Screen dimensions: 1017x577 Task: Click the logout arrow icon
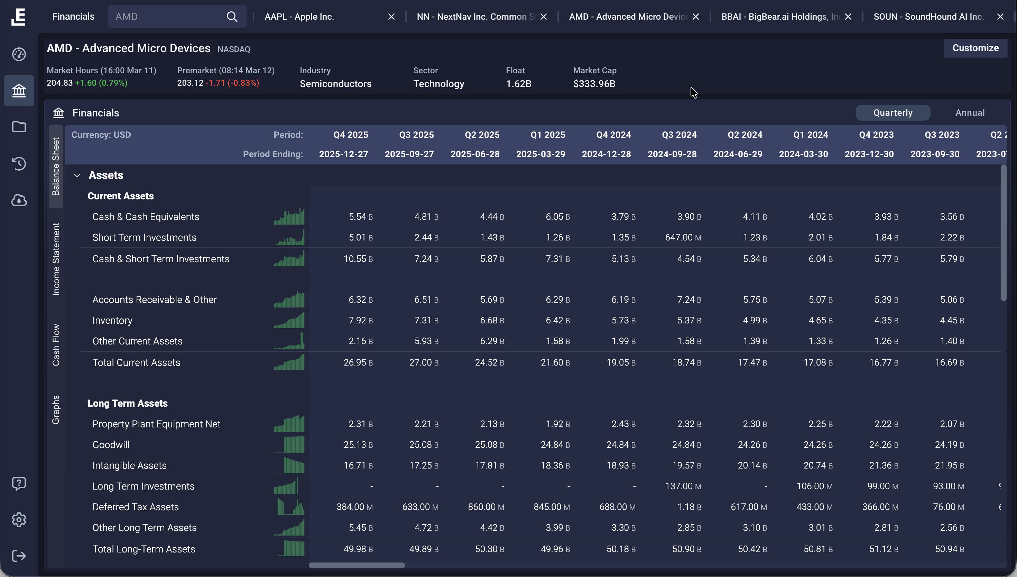click(19, 556)
